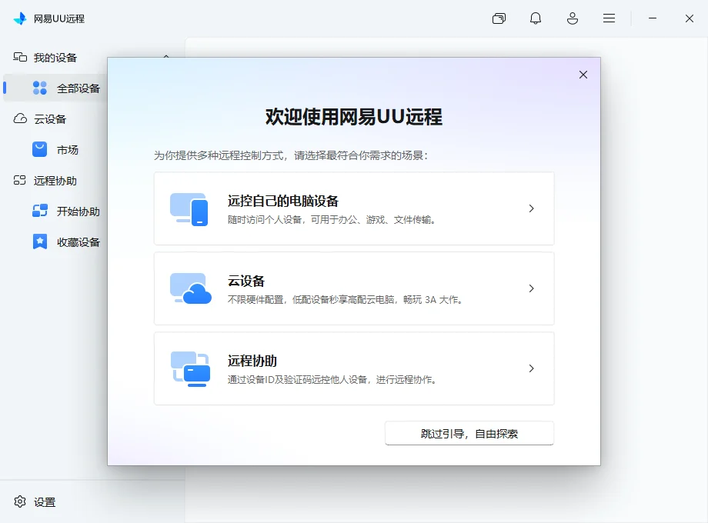This screenshot has width=708, height=523.
Task: Minimize the 网易UU远程 window
Action: [x=653, y=18]
